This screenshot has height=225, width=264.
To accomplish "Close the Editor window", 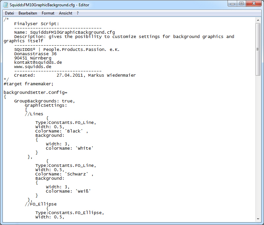I will (254, 4).
